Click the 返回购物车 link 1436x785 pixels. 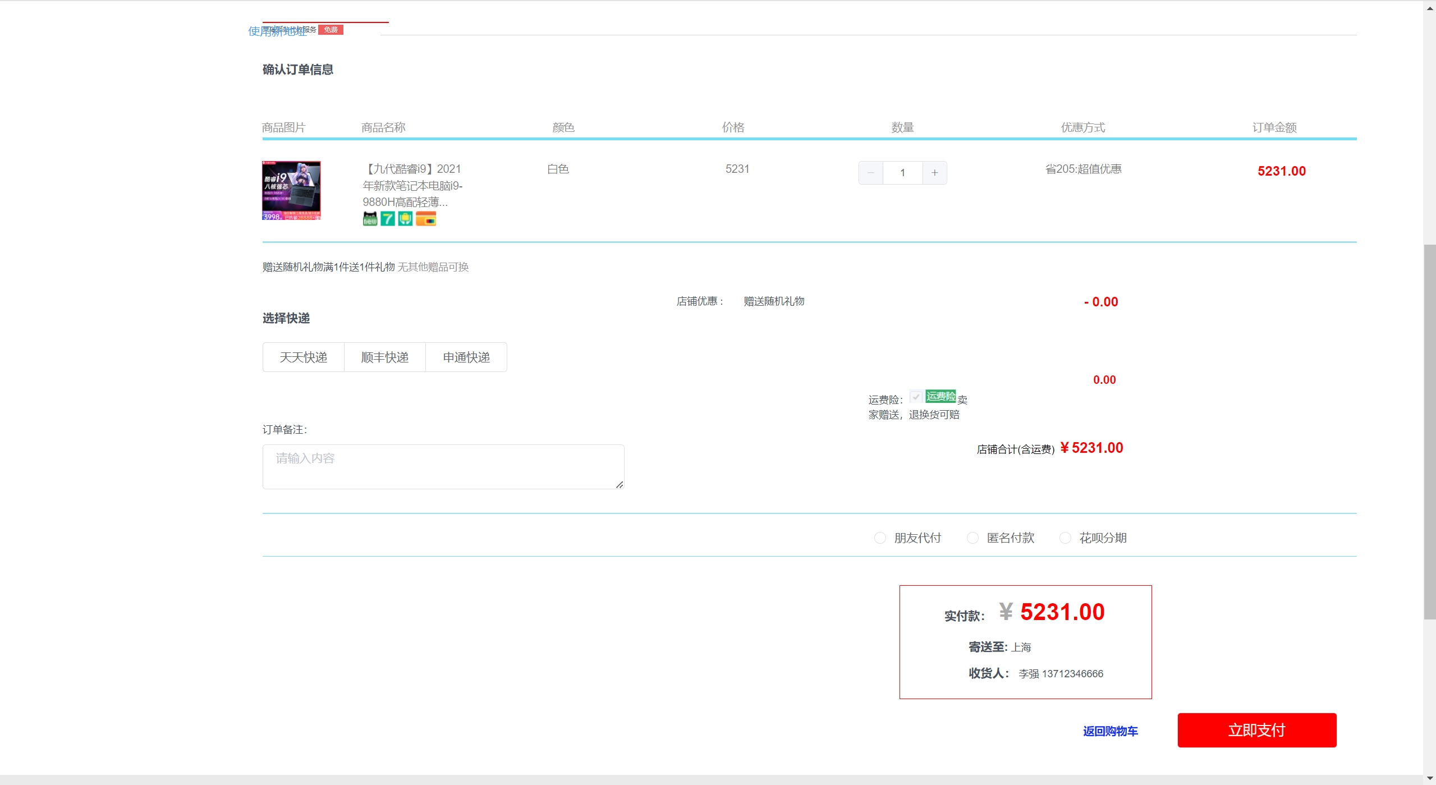pyautogui.click(x=1110, y=731)
